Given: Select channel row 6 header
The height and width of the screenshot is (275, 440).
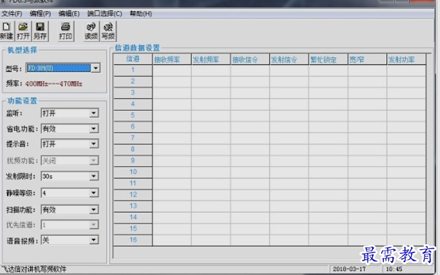Looking at the screenshot, I should (x=133, y=127).
